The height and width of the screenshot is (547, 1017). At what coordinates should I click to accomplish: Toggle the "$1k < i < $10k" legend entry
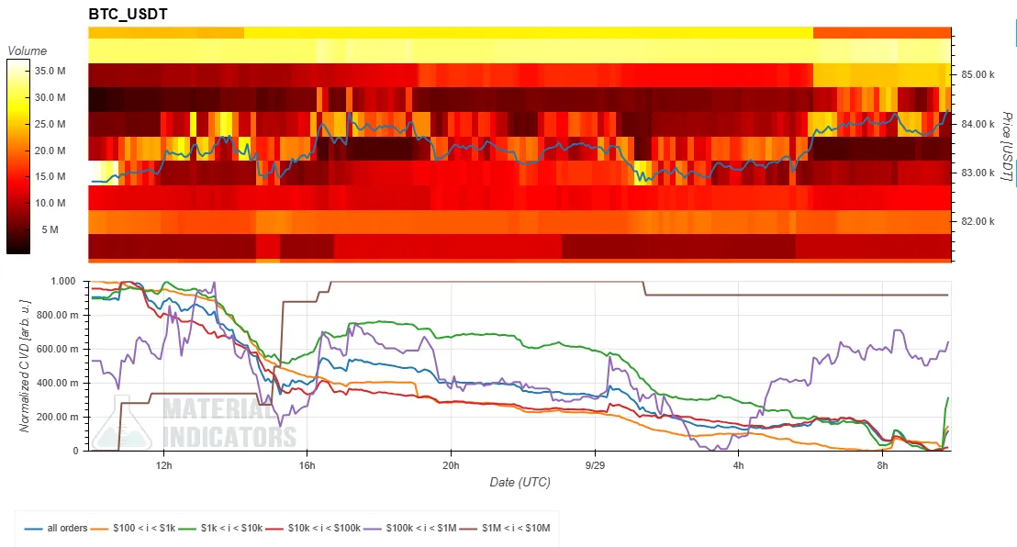(231, 528)
